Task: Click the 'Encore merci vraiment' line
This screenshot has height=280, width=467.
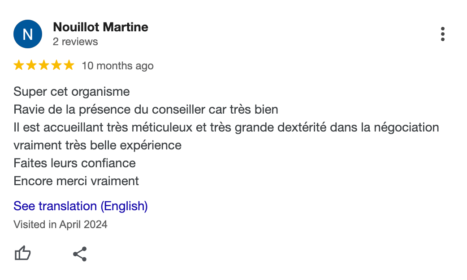Action: 76,181
